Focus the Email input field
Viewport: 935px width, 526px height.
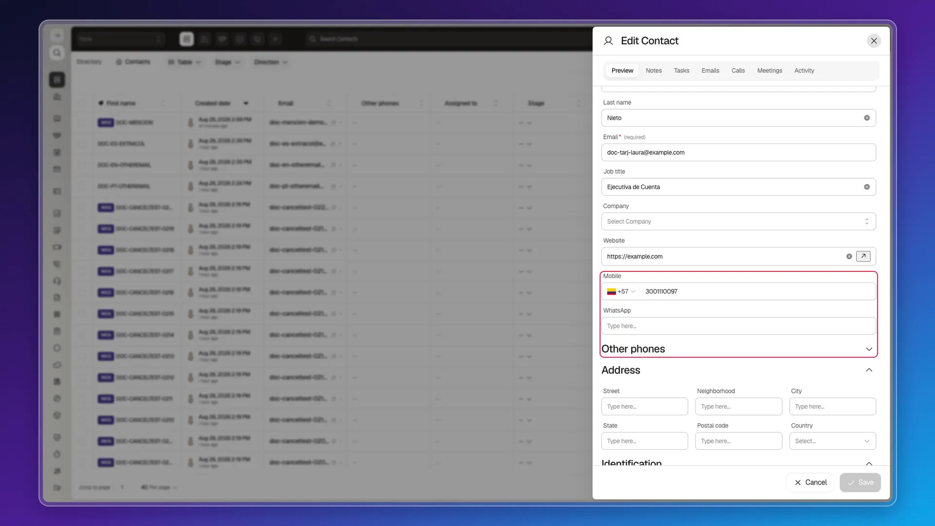pos(738,152)
